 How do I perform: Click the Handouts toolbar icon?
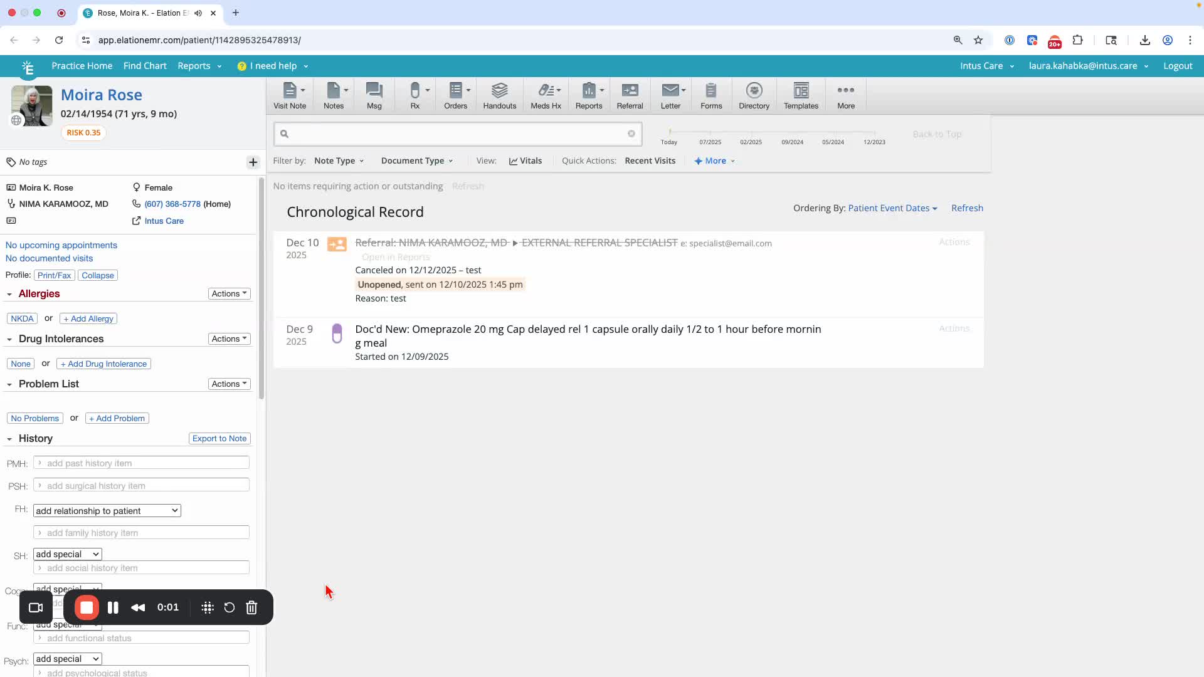[x=499, y=96]
